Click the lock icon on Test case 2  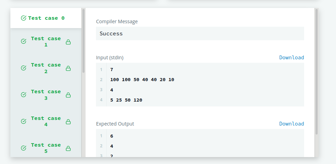68,68
